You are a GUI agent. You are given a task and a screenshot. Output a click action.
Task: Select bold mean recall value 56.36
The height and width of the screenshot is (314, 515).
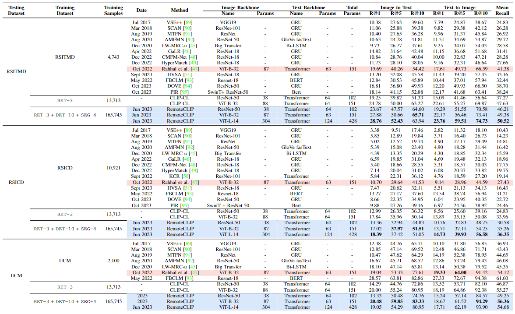tap(503, 301)
